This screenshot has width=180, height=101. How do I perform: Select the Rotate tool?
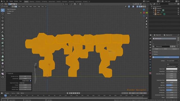3,21
